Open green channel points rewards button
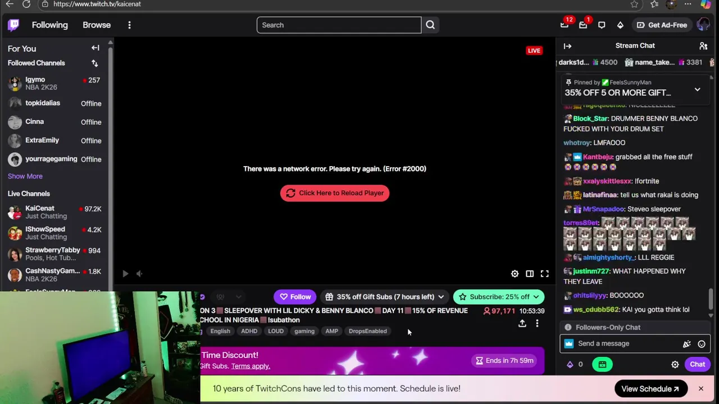 pyautogui.click(x=602, y=365)
